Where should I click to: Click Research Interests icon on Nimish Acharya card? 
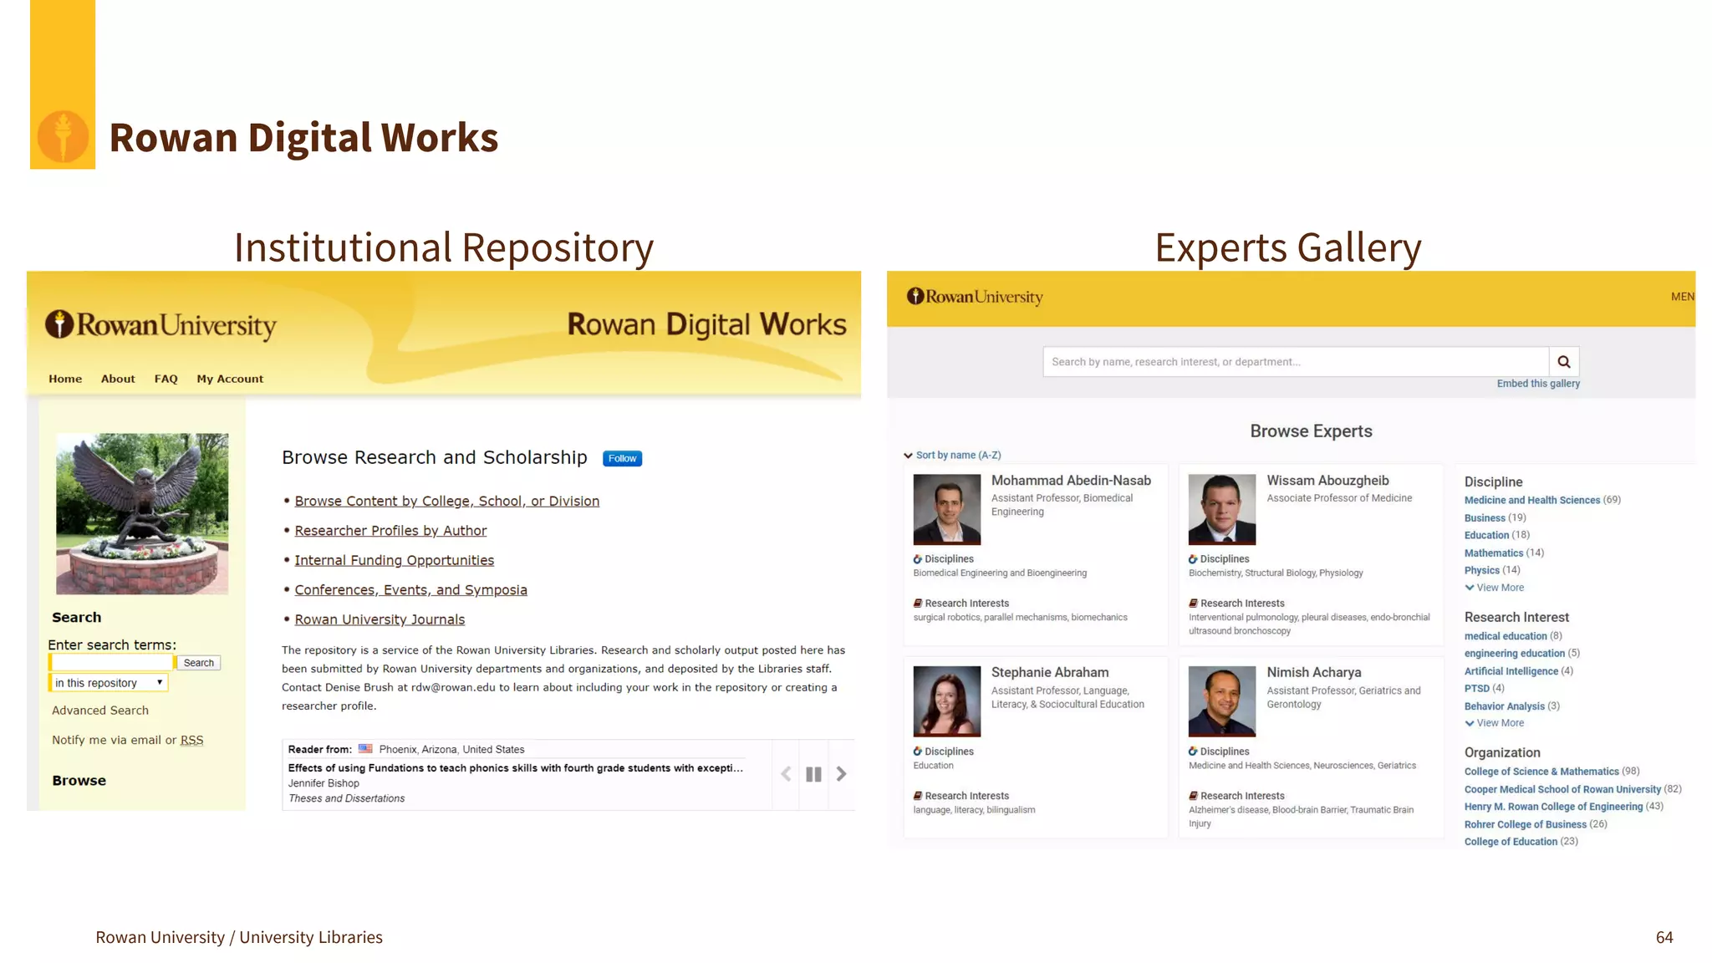click(1193, 796)
